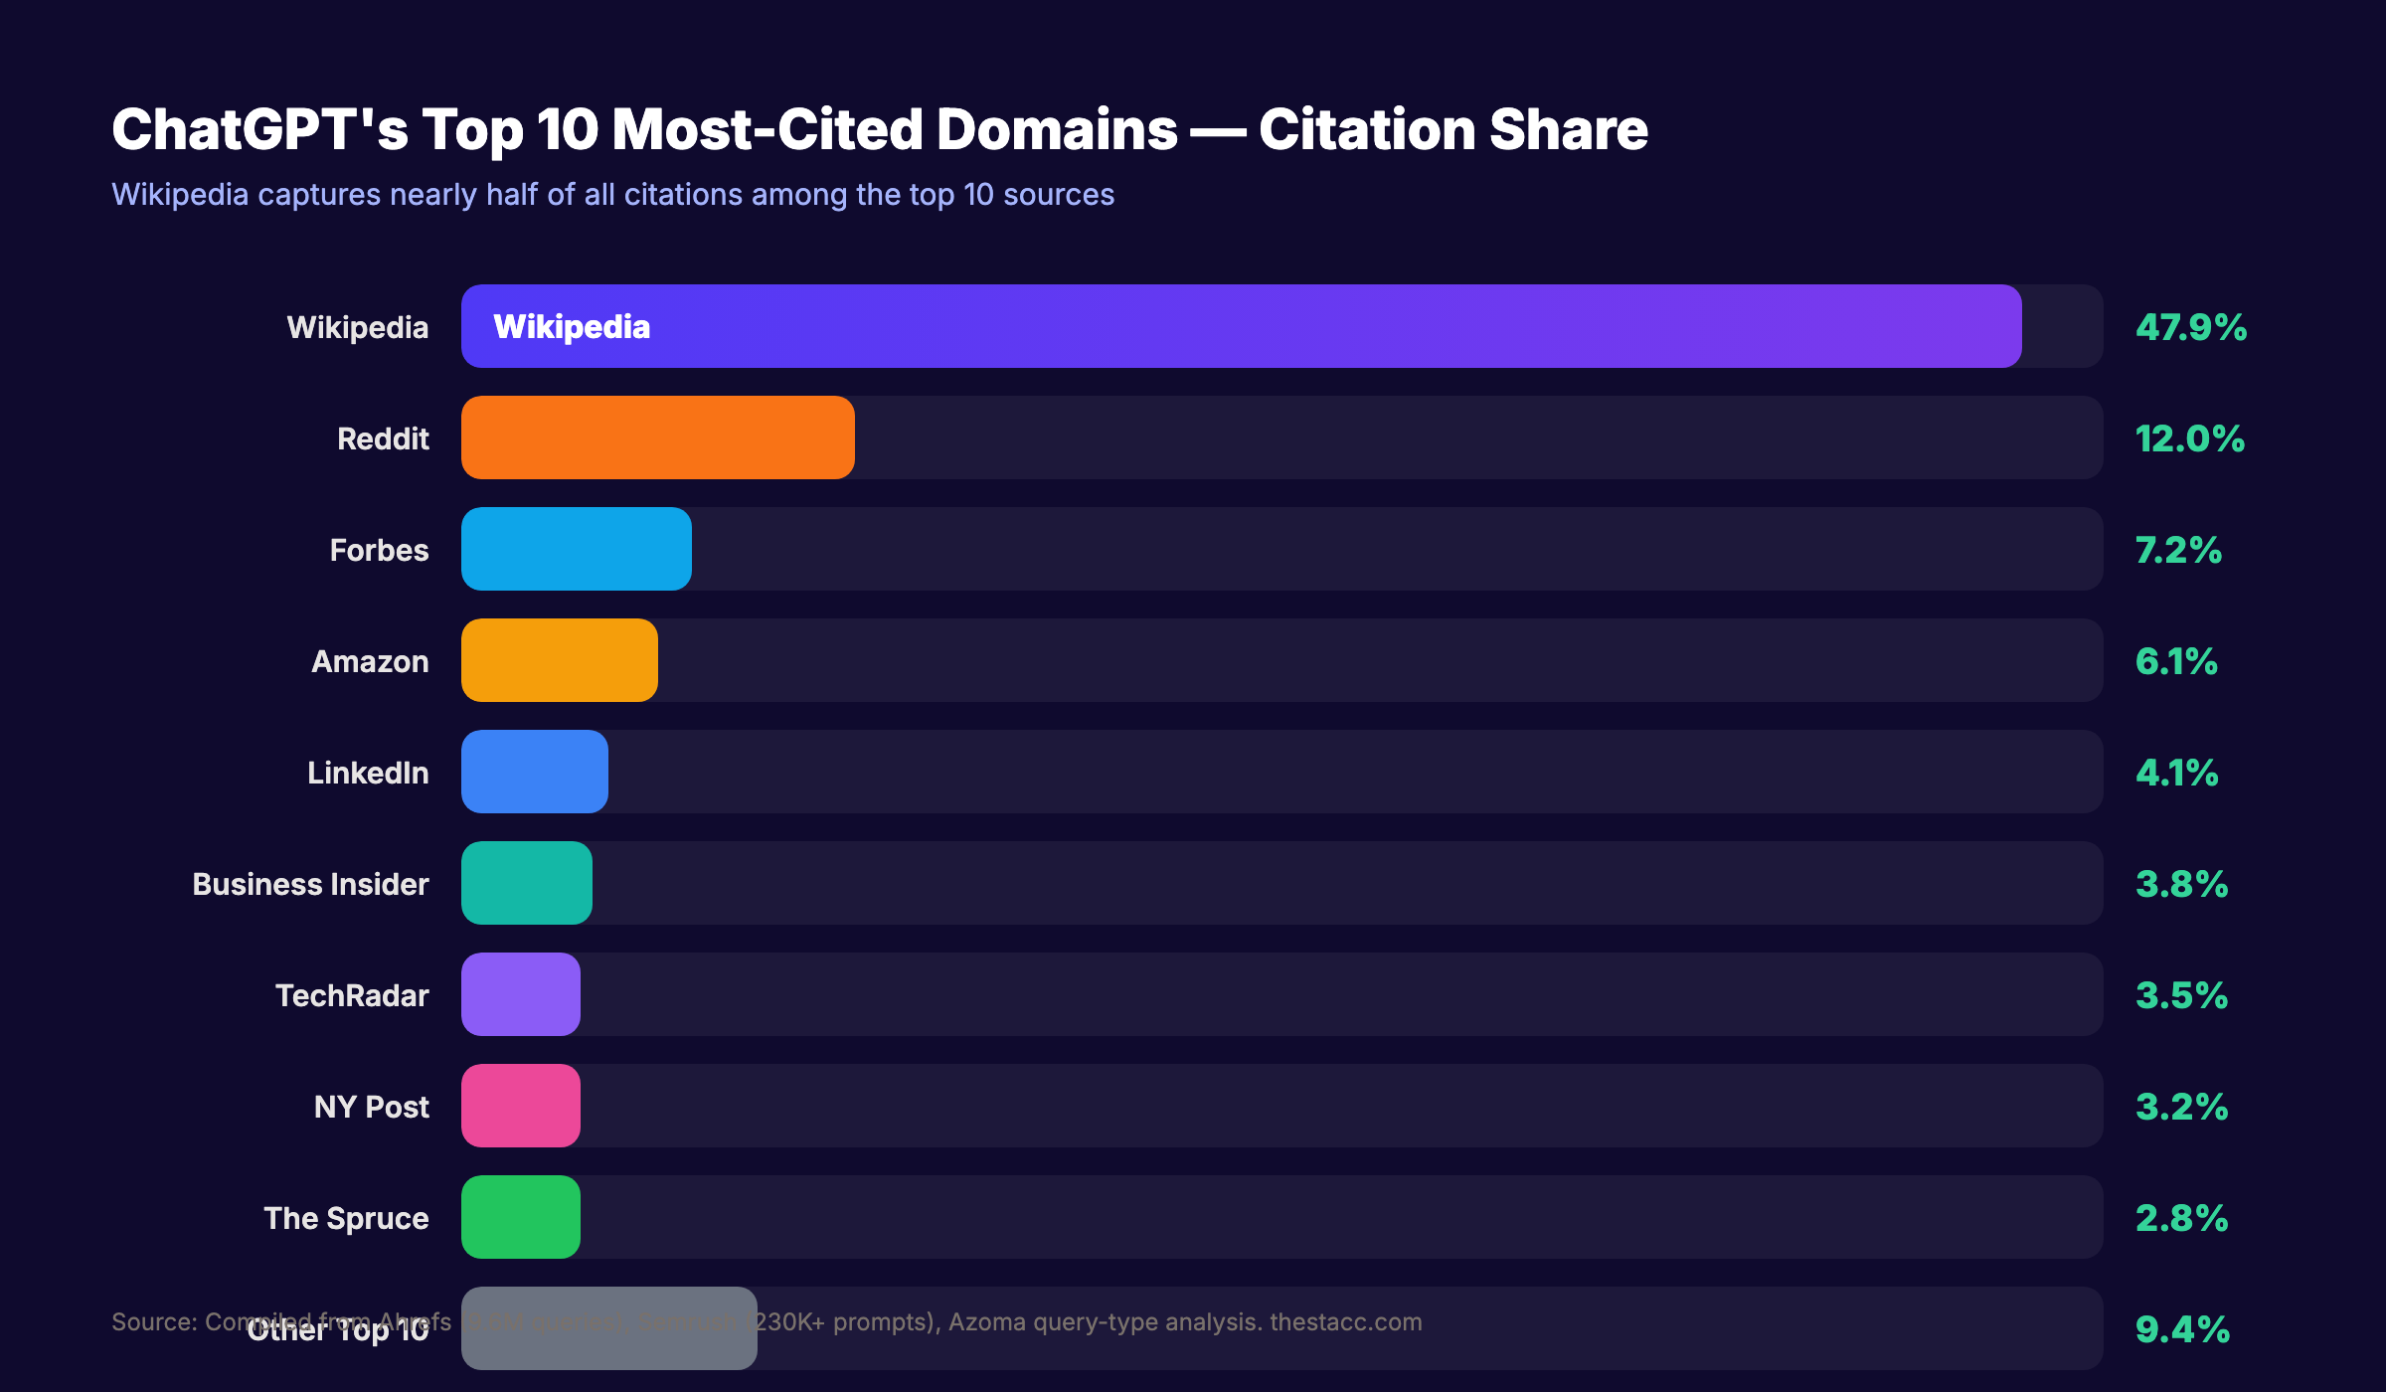
Task: Click the subtitle about Wikipedia capturing citations
Action: [612, 196]
